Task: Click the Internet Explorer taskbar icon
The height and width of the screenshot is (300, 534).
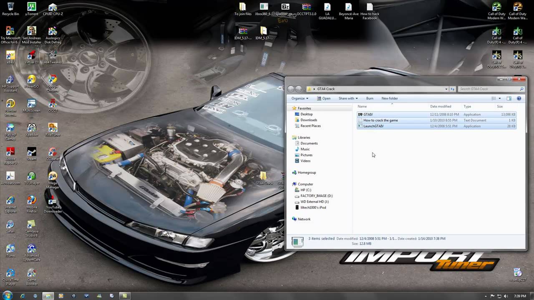Action: click(23, 296)
